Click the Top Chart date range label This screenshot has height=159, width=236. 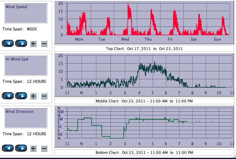[x=144, y=48]
